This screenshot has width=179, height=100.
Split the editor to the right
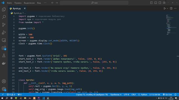point(171,8)
